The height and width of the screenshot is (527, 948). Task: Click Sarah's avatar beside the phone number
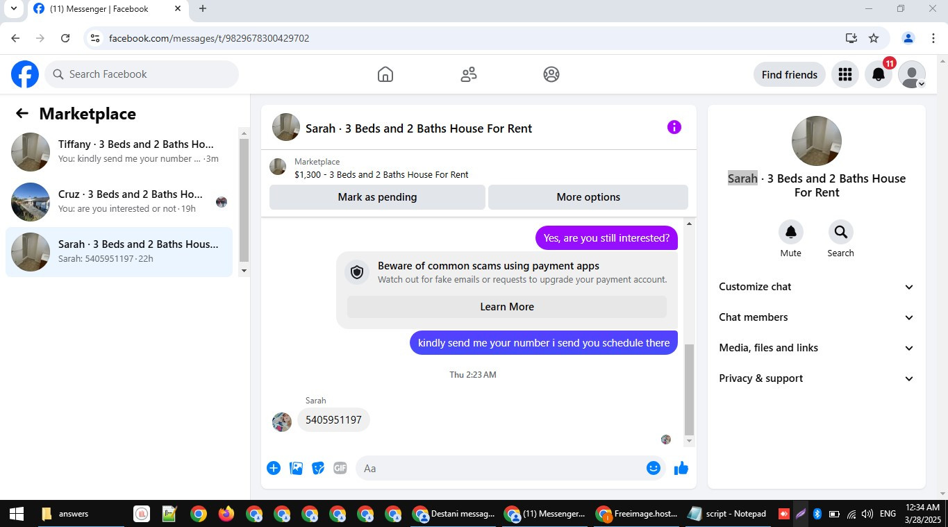point(282,421)
